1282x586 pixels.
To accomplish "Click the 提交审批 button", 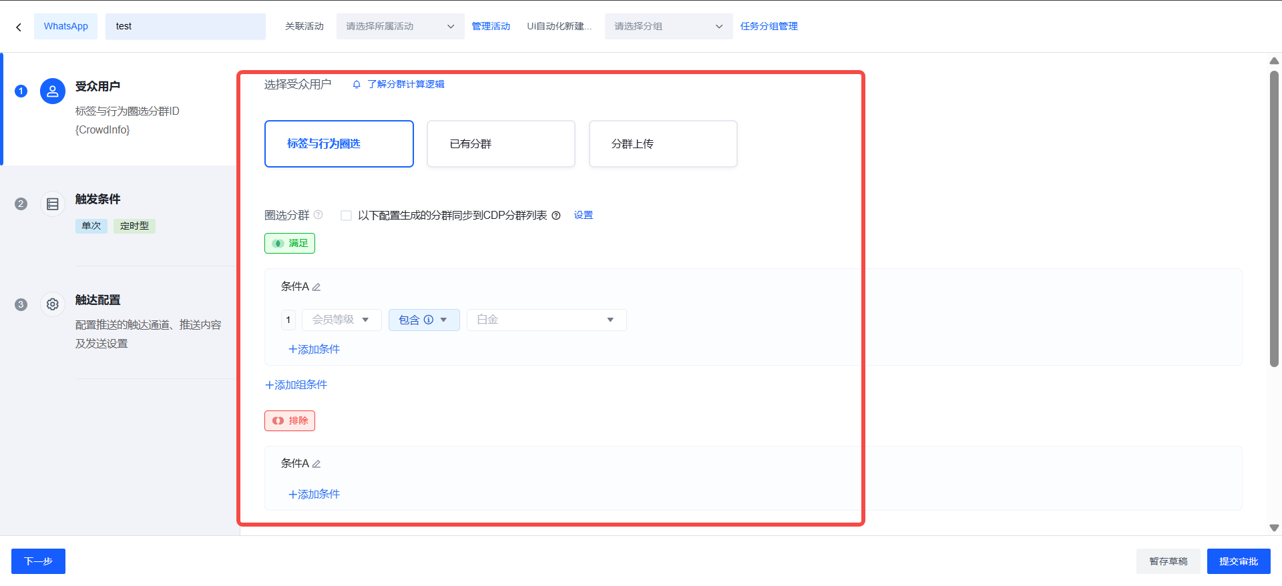I will coord(1239,561).
